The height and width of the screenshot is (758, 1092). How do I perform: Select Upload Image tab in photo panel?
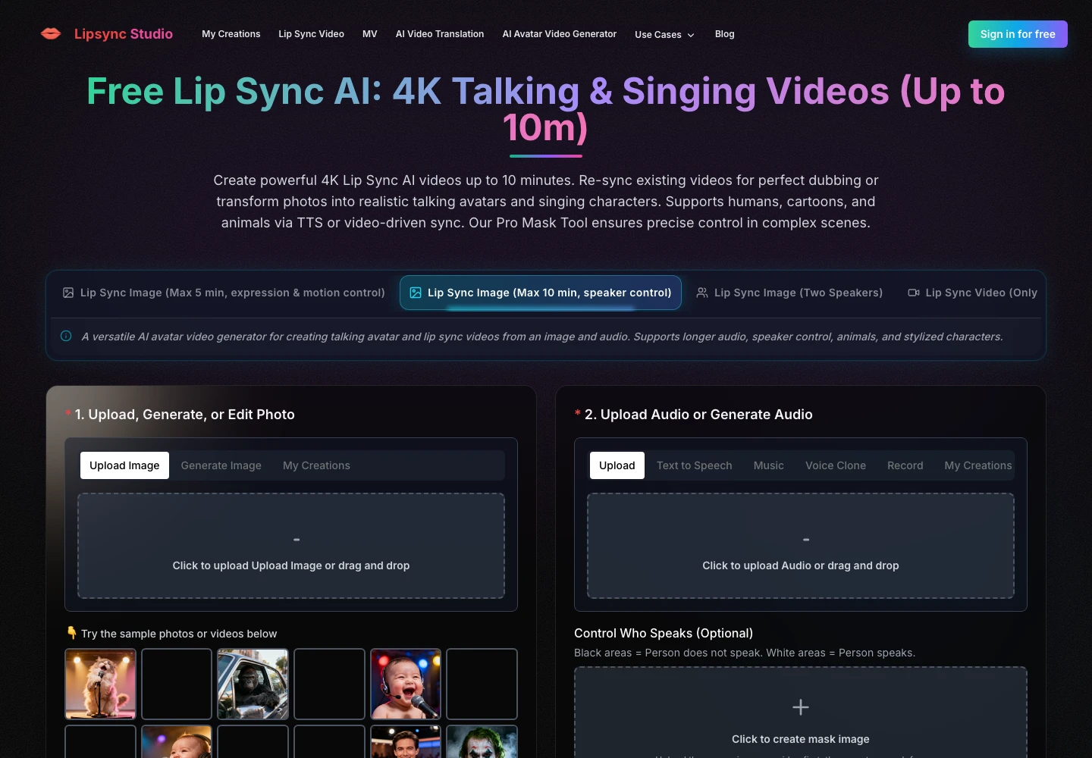click(124, 465)
